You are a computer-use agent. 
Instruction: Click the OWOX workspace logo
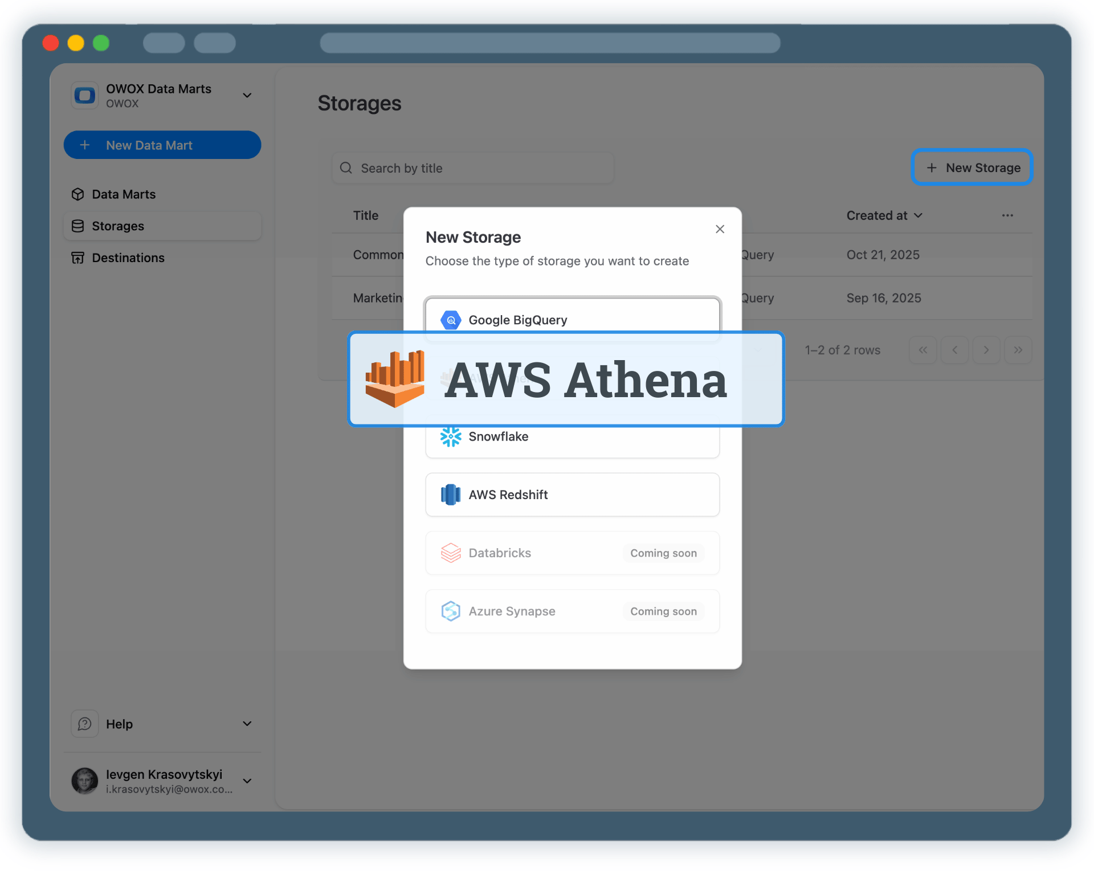[84, 95]
